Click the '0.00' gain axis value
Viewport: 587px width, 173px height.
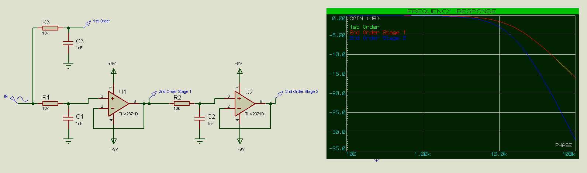click(339, 18)
